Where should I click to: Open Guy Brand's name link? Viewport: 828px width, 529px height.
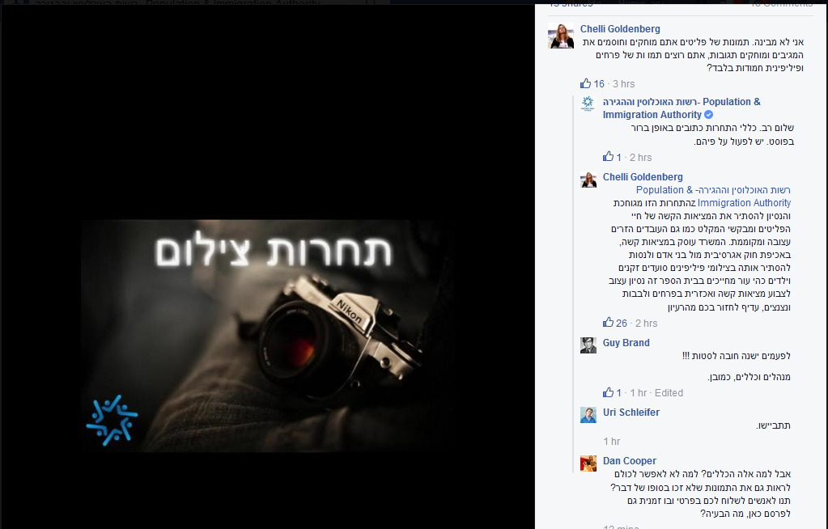click(626, 343)
